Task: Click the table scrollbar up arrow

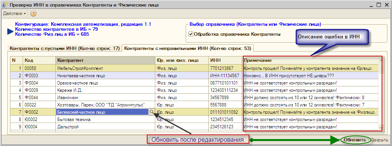Action: (x=381, y=60)
